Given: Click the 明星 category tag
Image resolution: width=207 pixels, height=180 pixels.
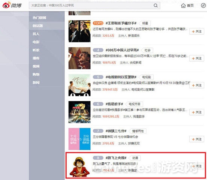Looking at the screenshot, I should [x=145, y=23].
